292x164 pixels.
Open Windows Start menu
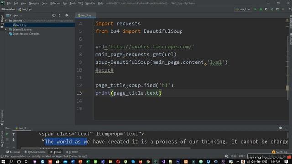(3, 161)
